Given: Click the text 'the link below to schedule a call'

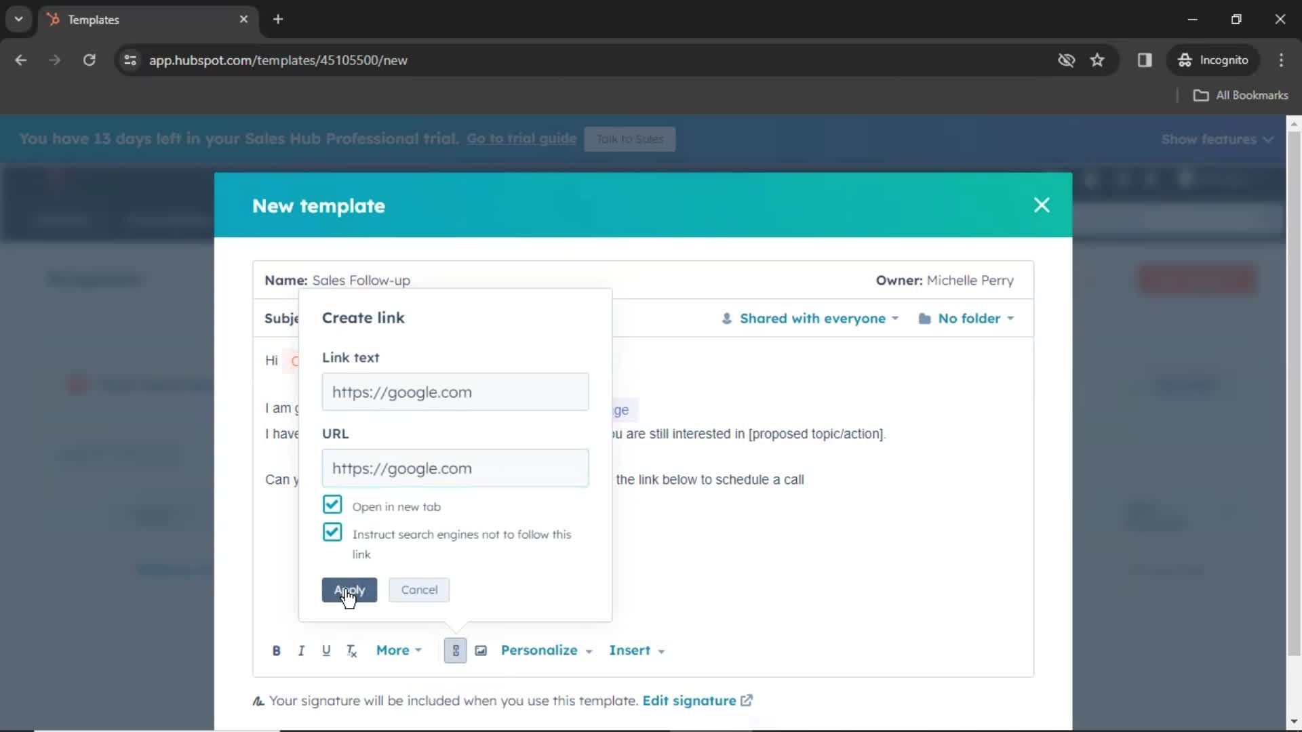Looking at the screenshot, I should coord(710,480).
